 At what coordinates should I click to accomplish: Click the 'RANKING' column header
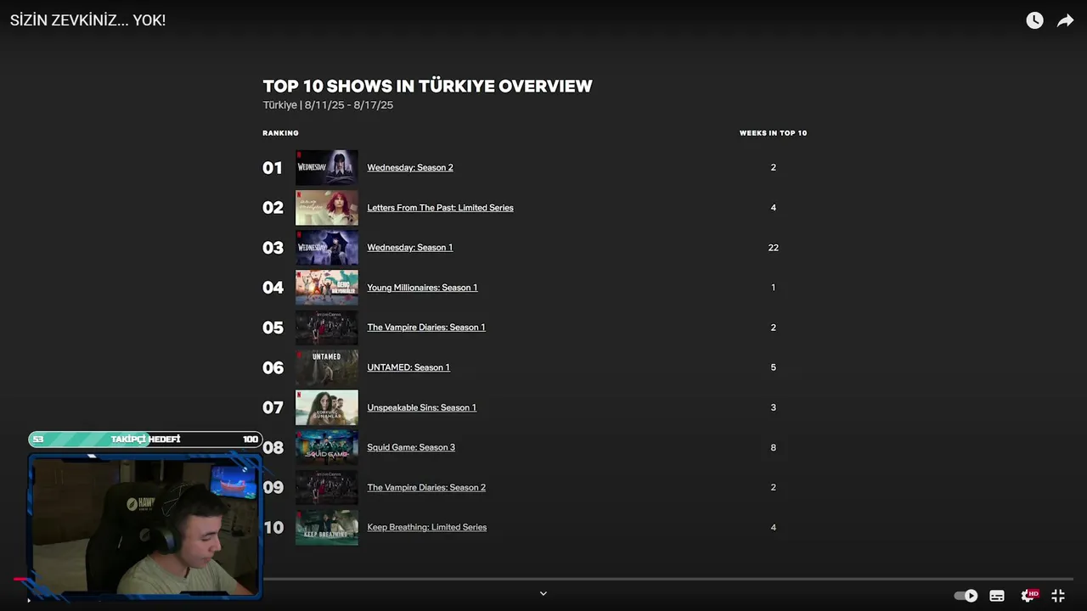[x=280, y=133]
